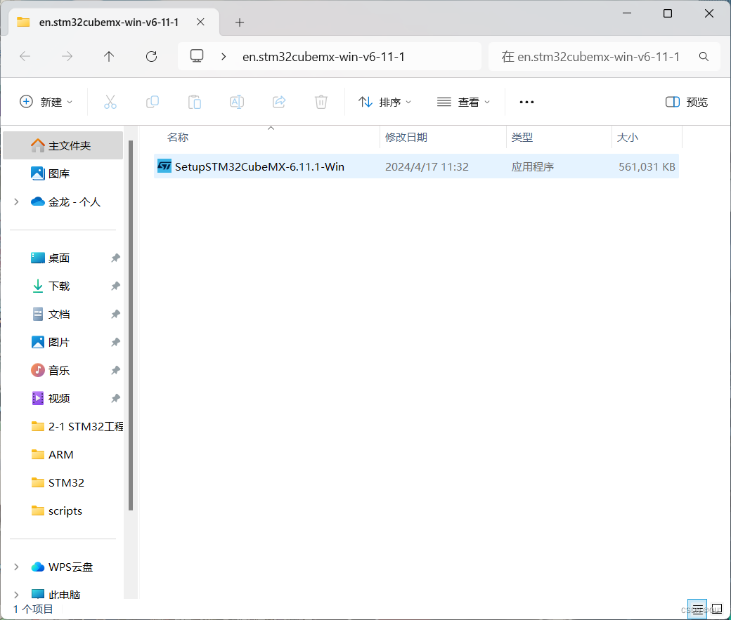Open the 排序 (Sort) dropdown

click(384, 102)
